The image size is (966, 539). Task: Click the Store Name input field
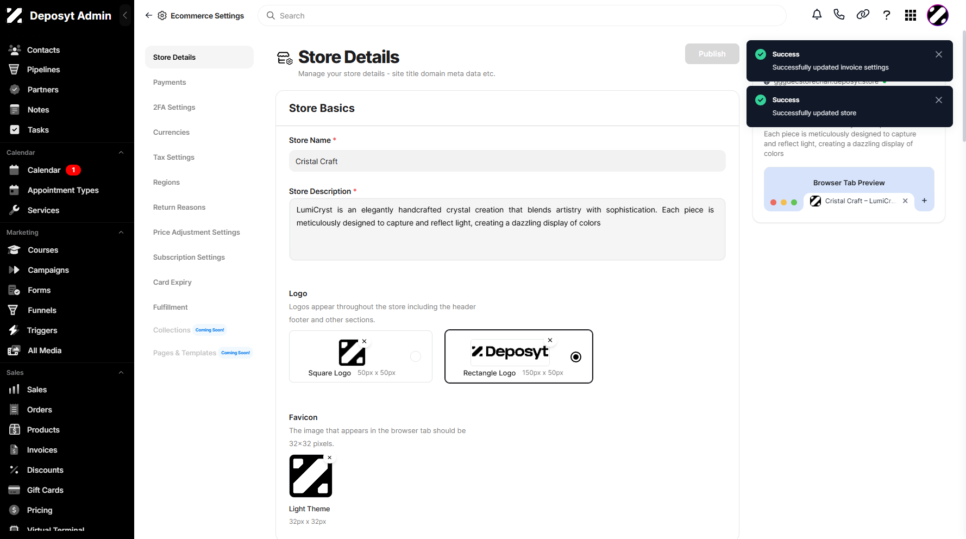coord(507,161)
